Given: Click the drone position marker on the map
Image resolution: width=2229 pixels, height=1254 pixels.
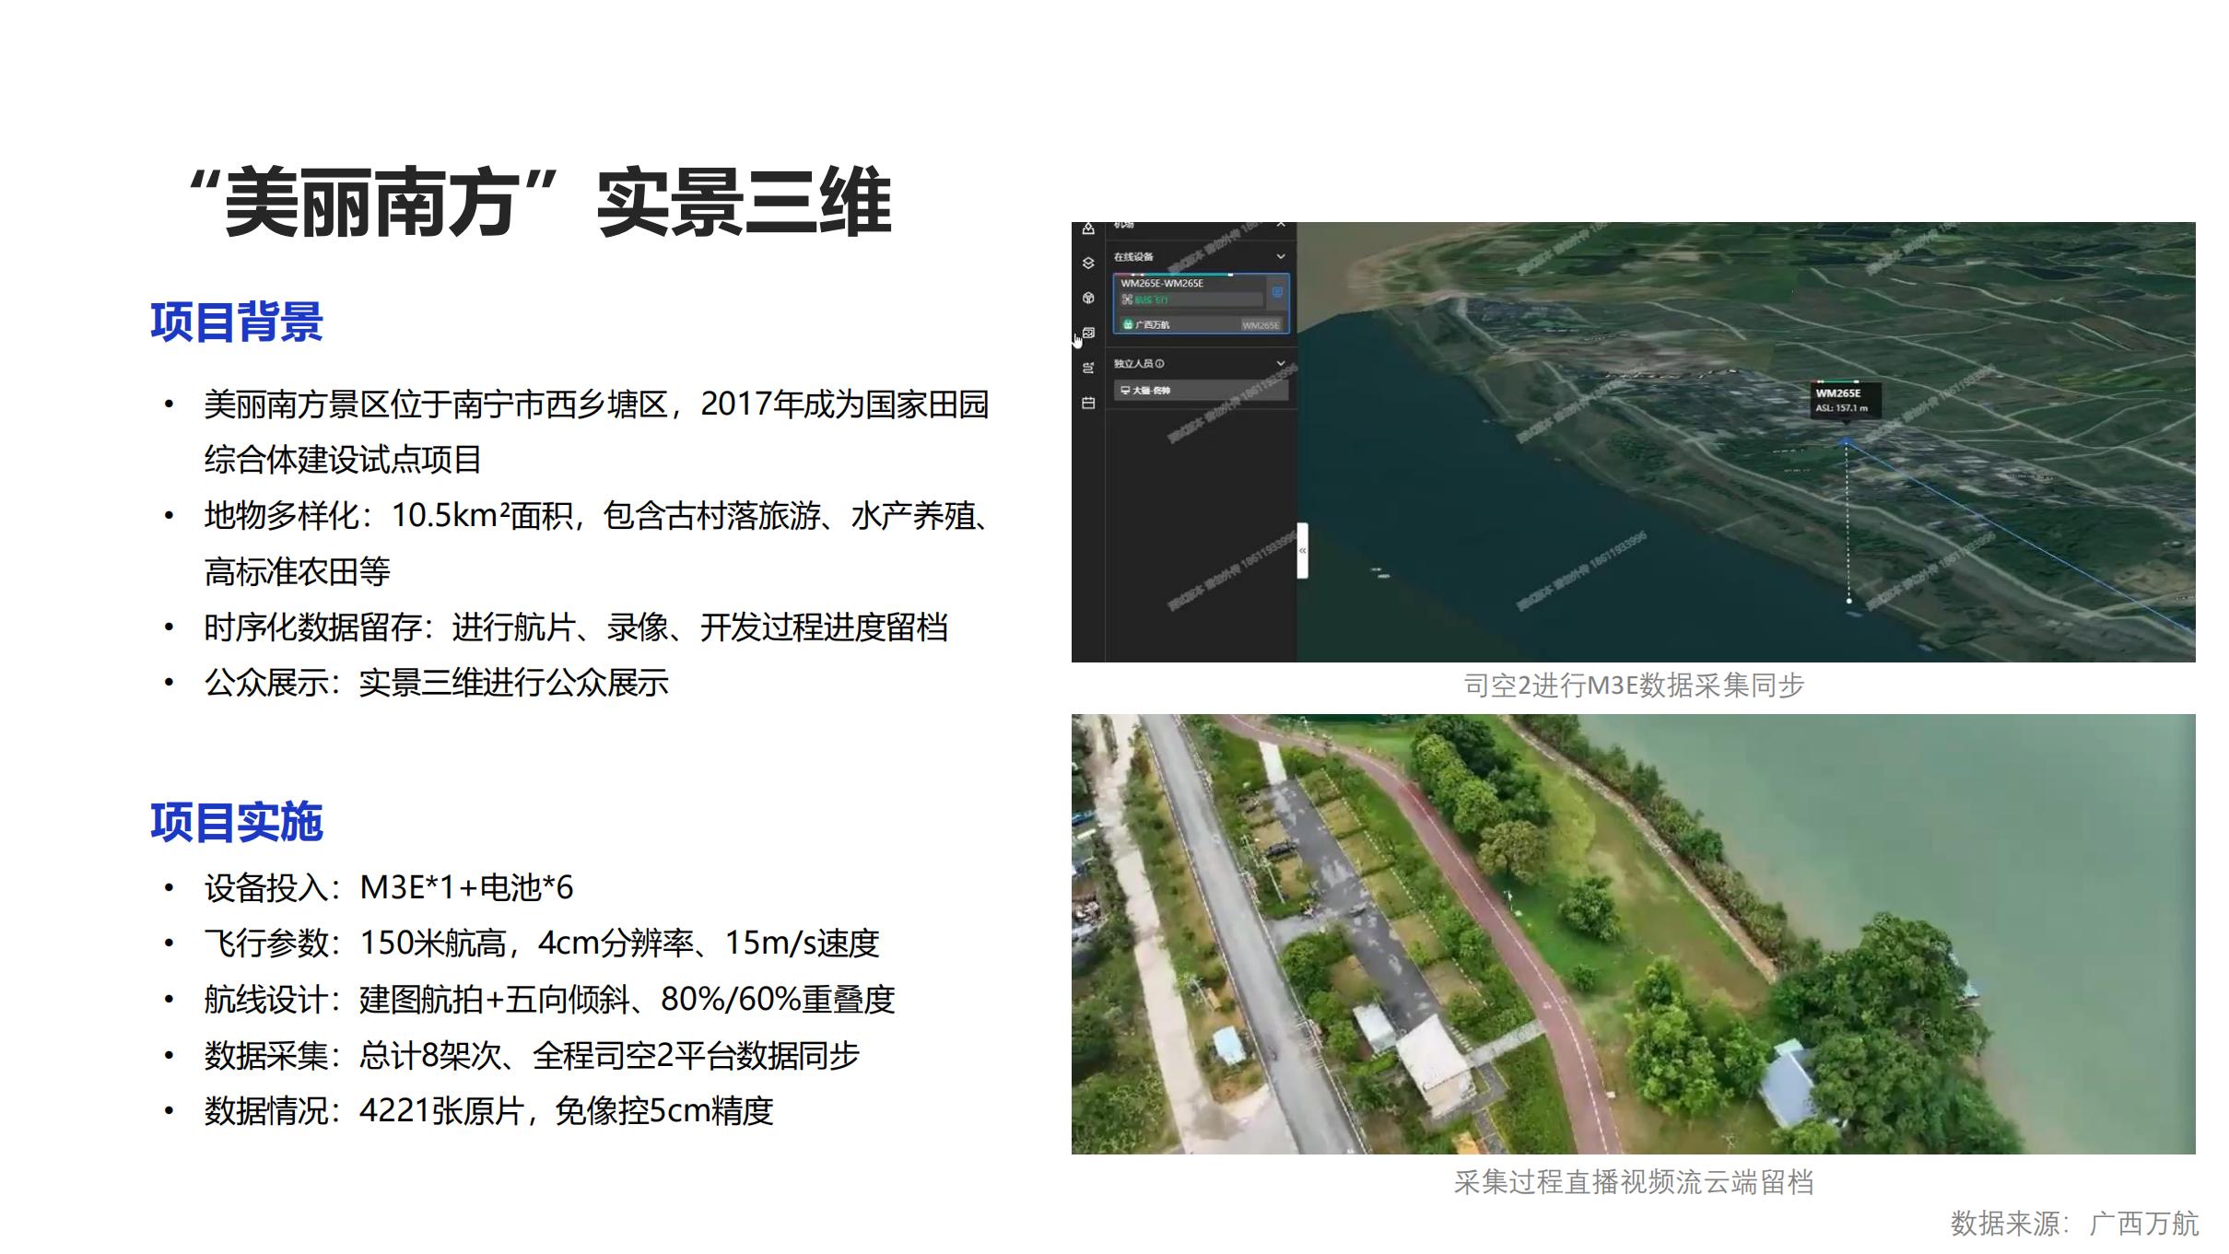Looking at the screenshot, I should coord(1846,443).
